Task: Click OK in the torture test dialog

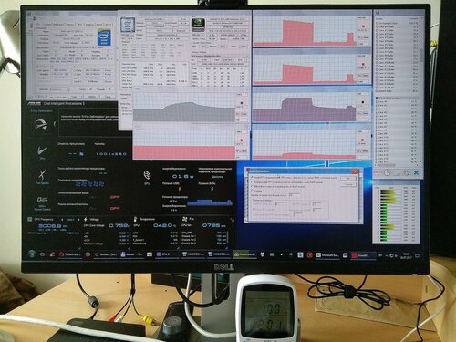Action: [x=348, y=178]
